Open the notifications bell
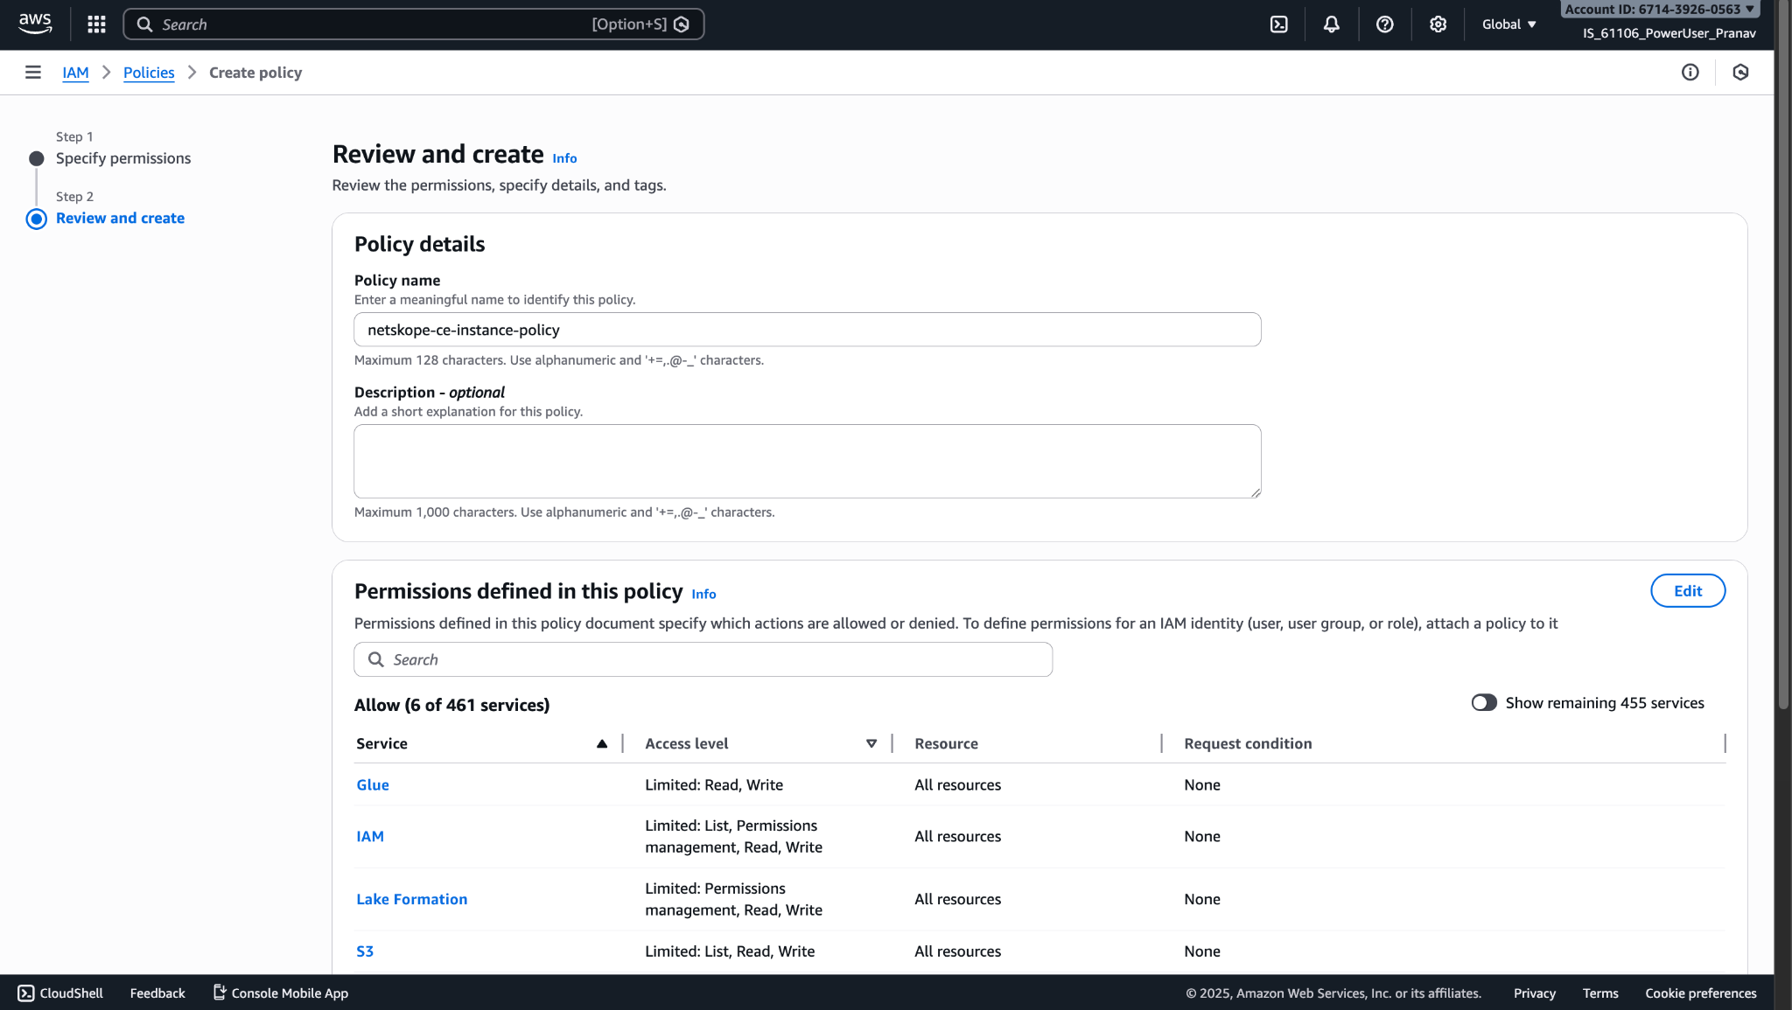Image resolution: width=1792 pixels, height=1010 pixels. click(1331, 24)
